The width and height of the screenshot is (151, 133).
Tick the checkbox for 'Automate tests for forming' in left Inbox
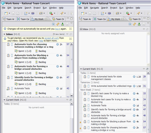(12, 66)
